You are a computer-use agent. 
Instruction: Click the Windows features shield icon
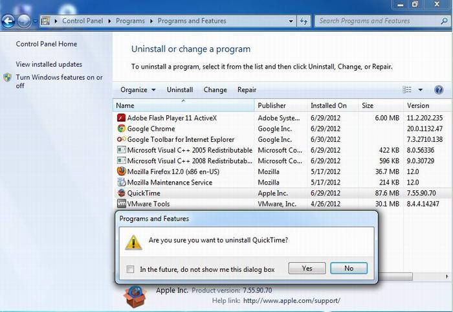tap(8, 78)
